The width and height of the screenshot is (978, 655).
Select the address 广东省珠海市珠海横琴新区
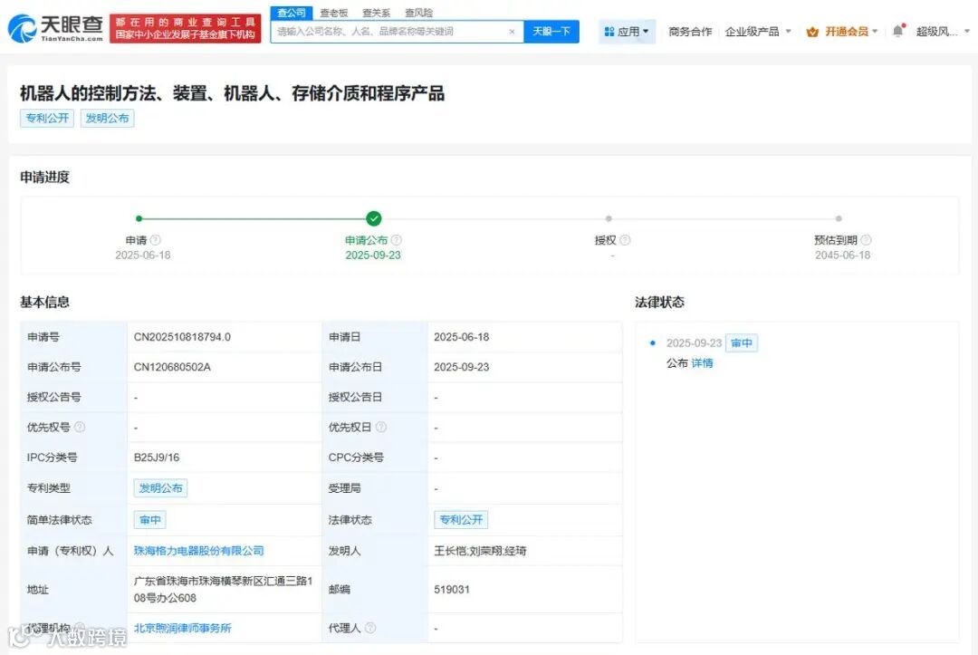(x=223, y=590)
